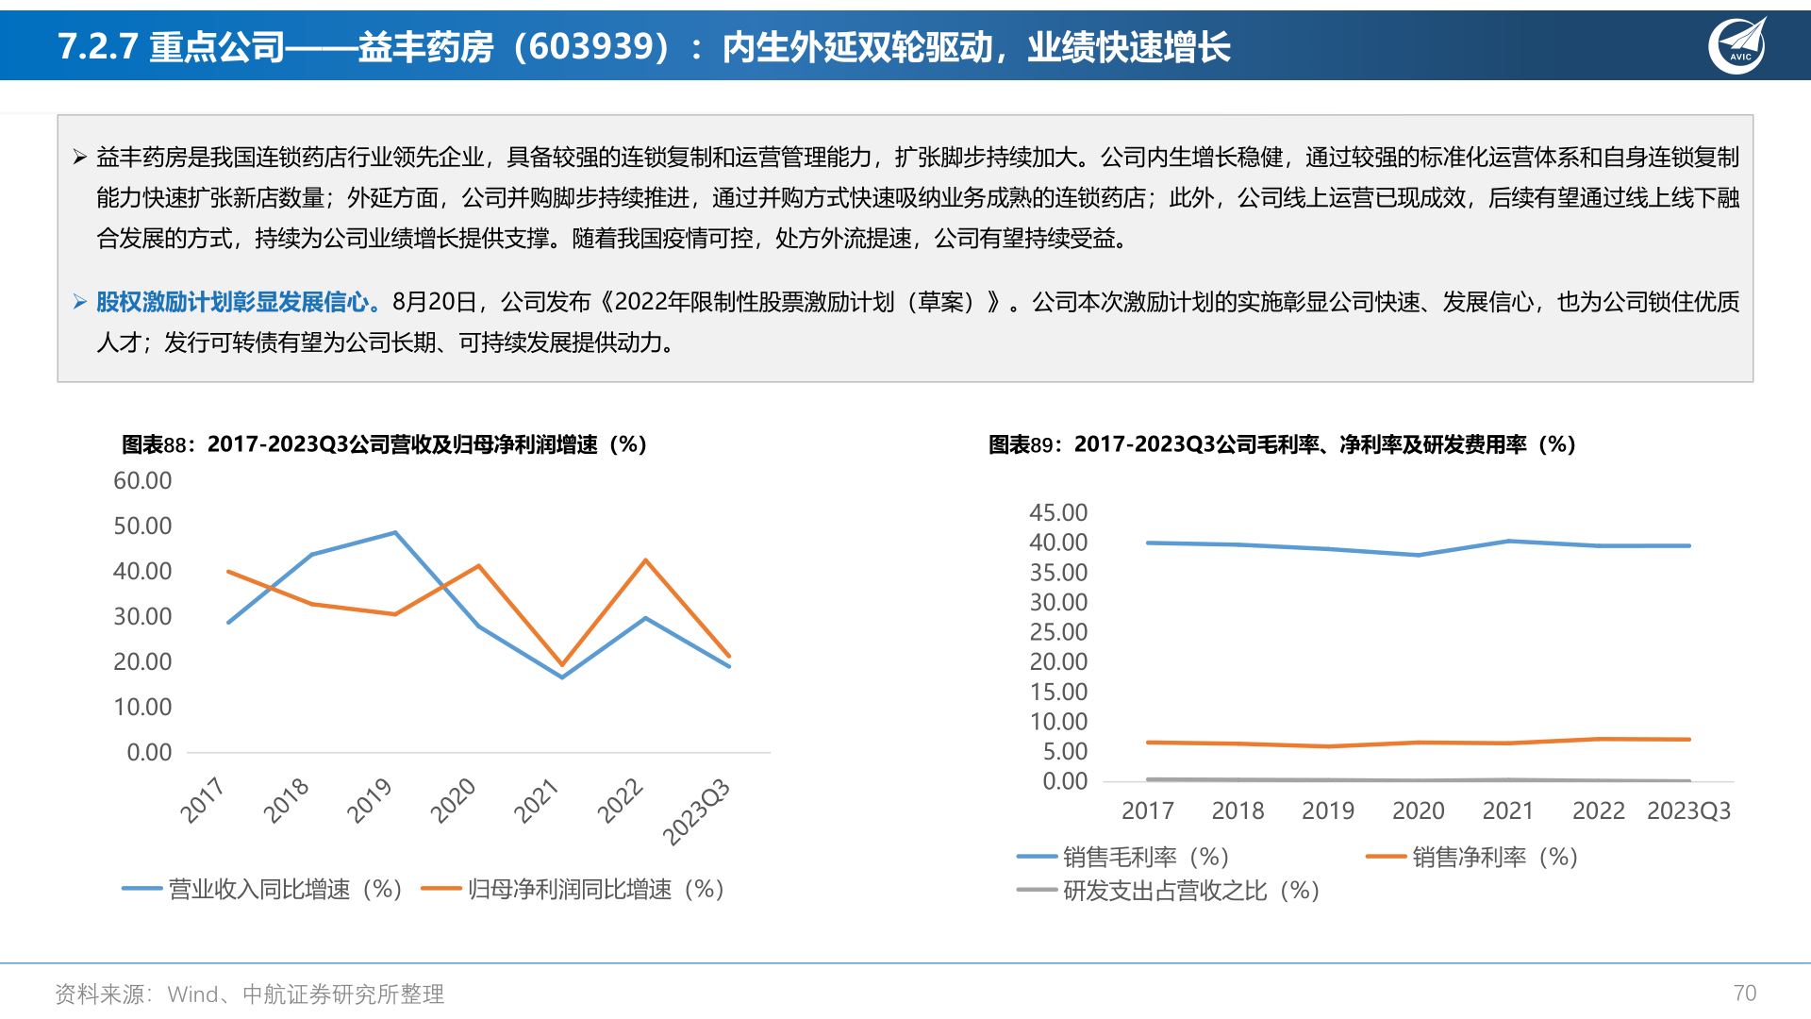Click the 35.00 axis label in right chart
Viewport: 1811px width, 1019px height.
click(1058, 573)
